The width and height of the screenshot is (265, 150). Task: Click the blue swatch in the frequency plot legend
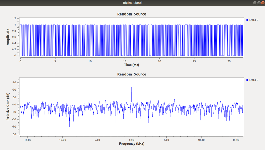[x=247, y=80]
